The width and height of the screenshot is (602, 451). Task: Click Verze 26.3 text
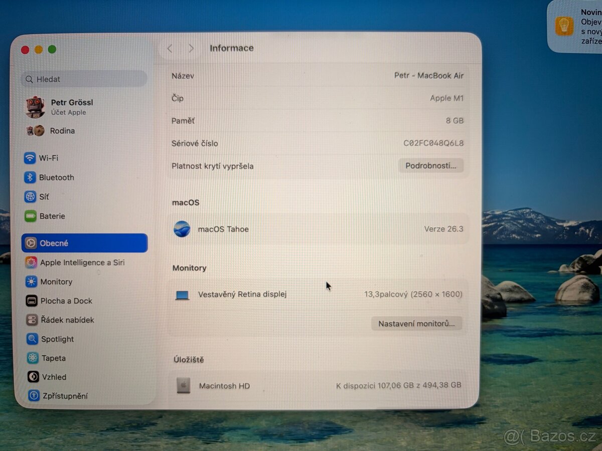pos(443,229)
